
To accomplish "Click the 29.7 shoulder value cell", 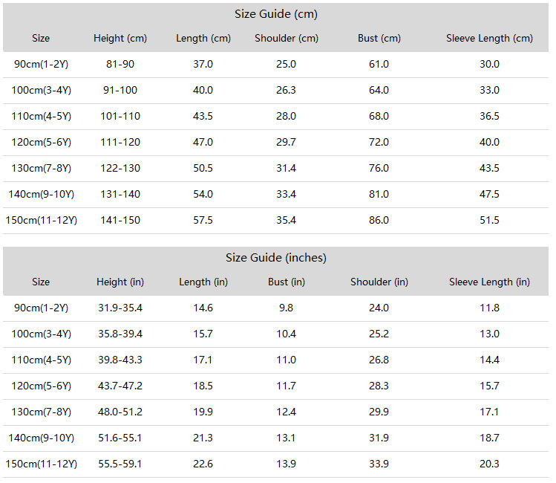I will 286,143.
